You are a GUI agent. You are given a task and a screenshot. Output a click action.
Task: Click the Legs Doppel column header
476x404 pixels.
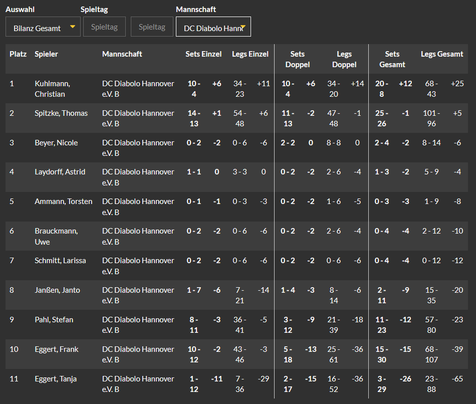[x=344, y=59]
